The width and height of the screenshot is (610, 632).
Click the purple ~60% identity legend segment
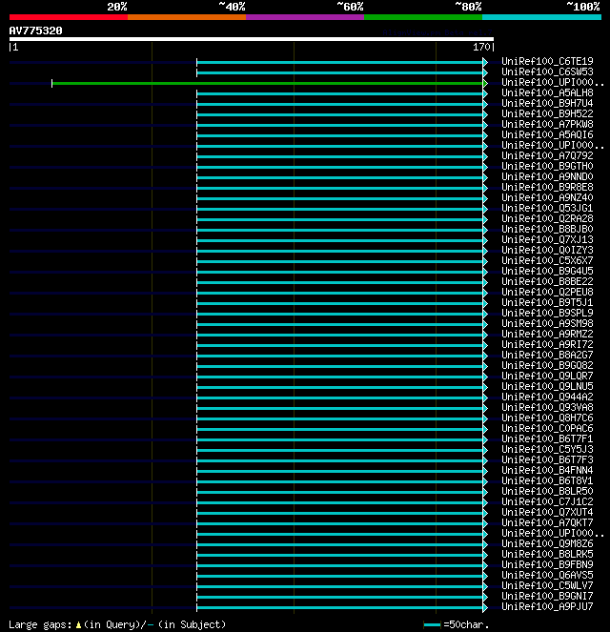(305, 17)
